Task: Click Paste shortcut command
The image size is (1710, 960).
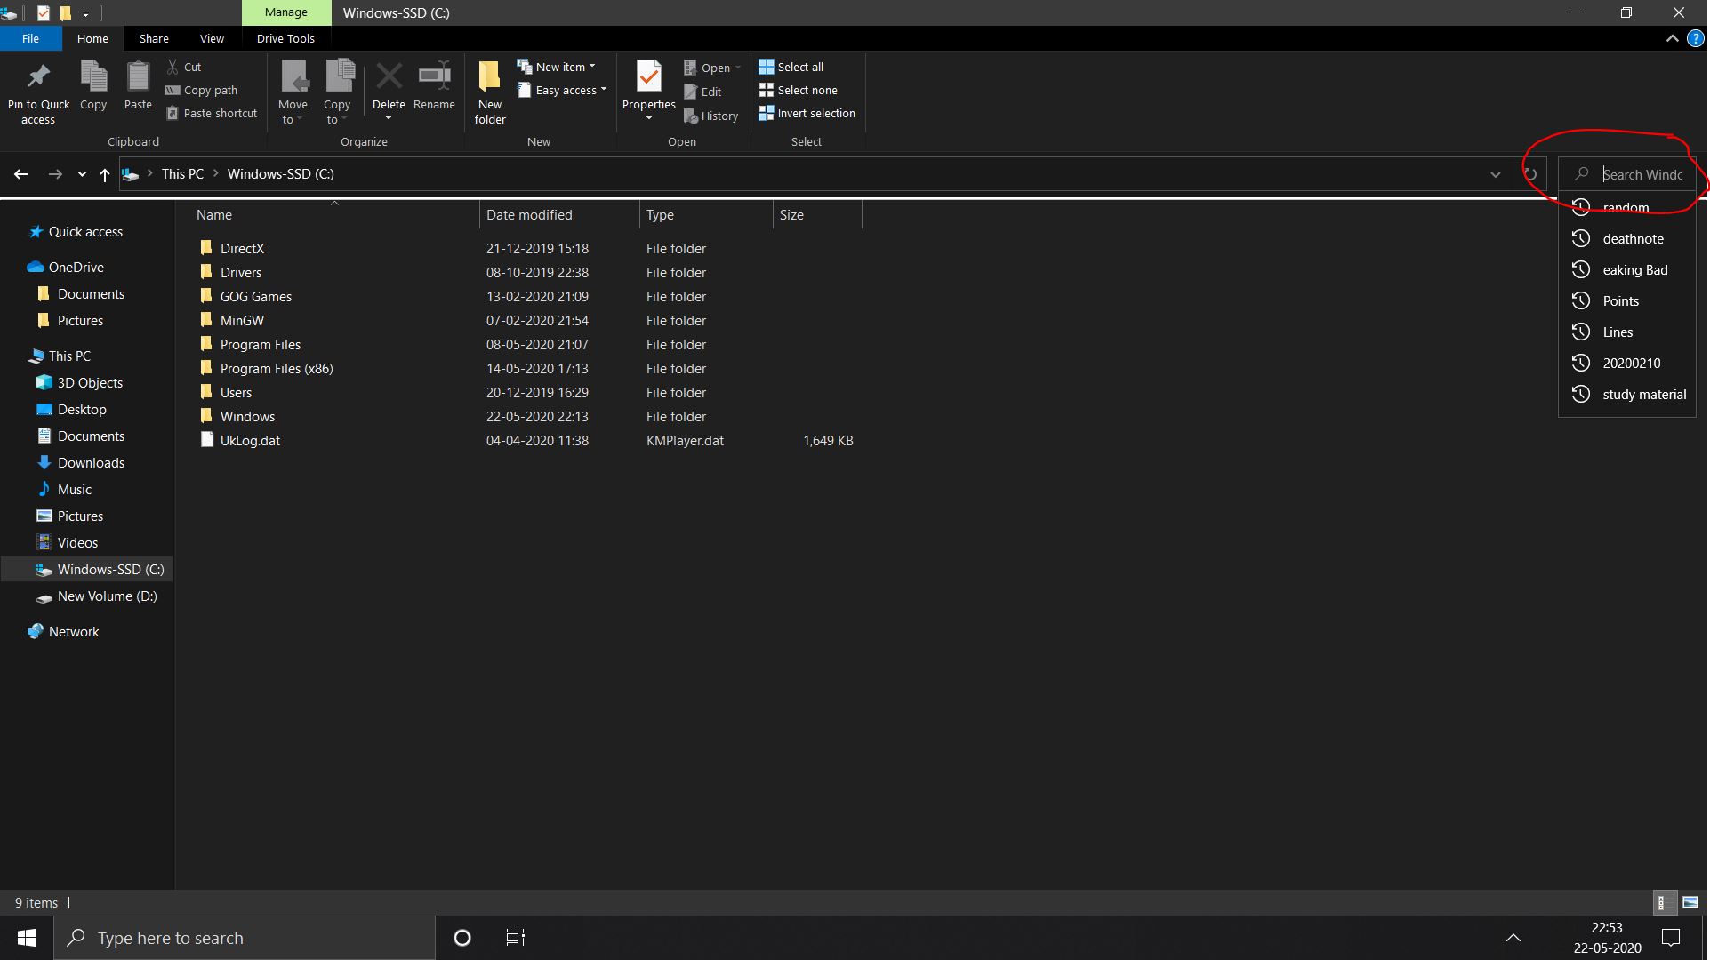Action: point(212,113)
